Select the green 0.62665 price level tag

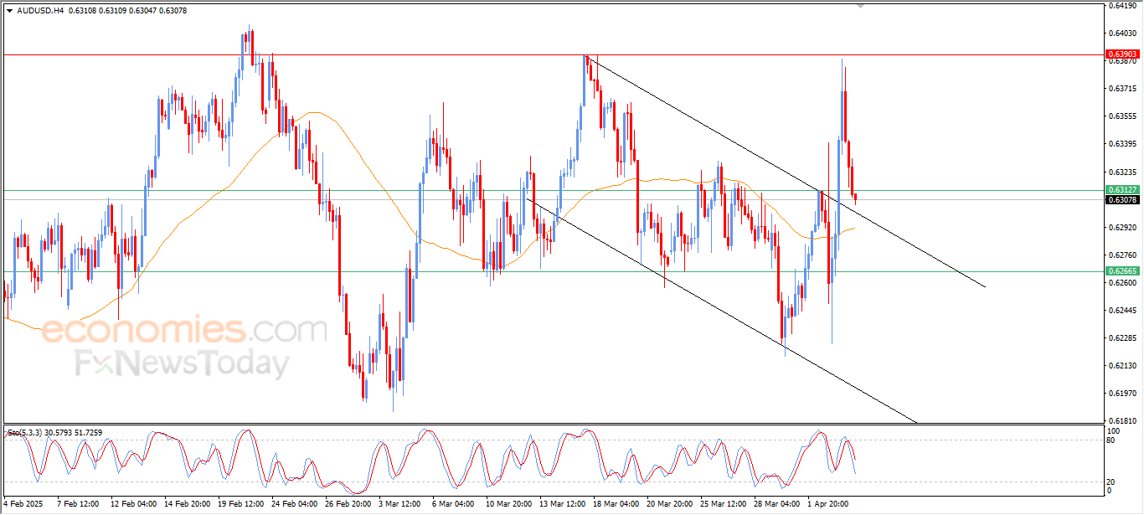(1122, 271)
